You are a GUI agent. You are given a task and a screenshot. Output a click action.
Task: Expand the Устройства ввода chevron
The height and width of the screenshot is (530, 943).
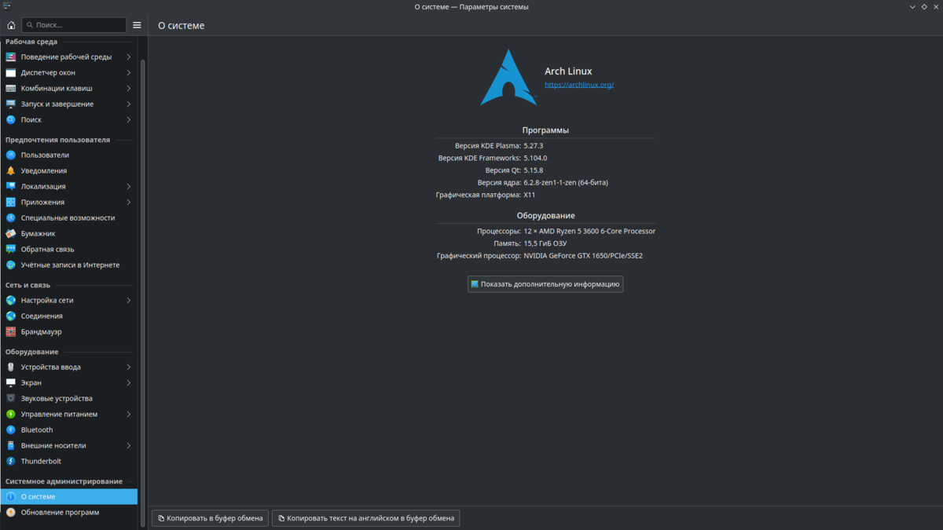pyautogui.click(x=129, y=367)
